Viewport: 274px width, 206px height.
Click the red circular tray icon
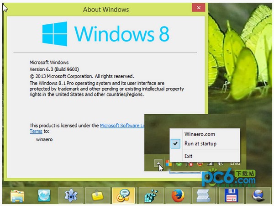[200, 164]
